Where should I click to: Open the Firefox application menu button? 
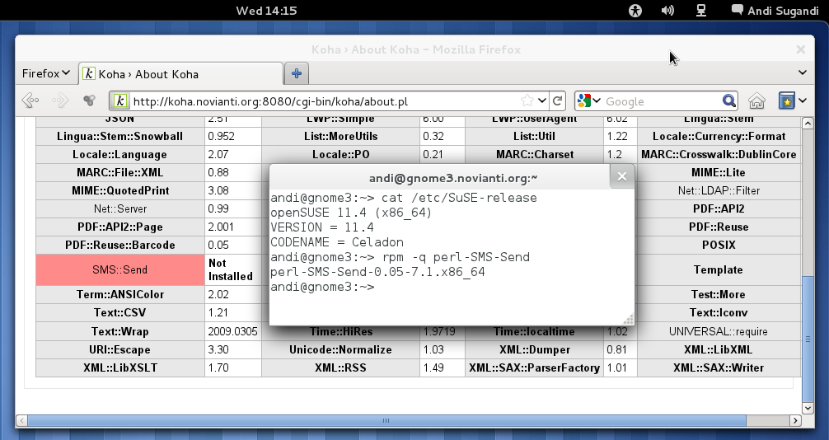[x=46, y=73]
